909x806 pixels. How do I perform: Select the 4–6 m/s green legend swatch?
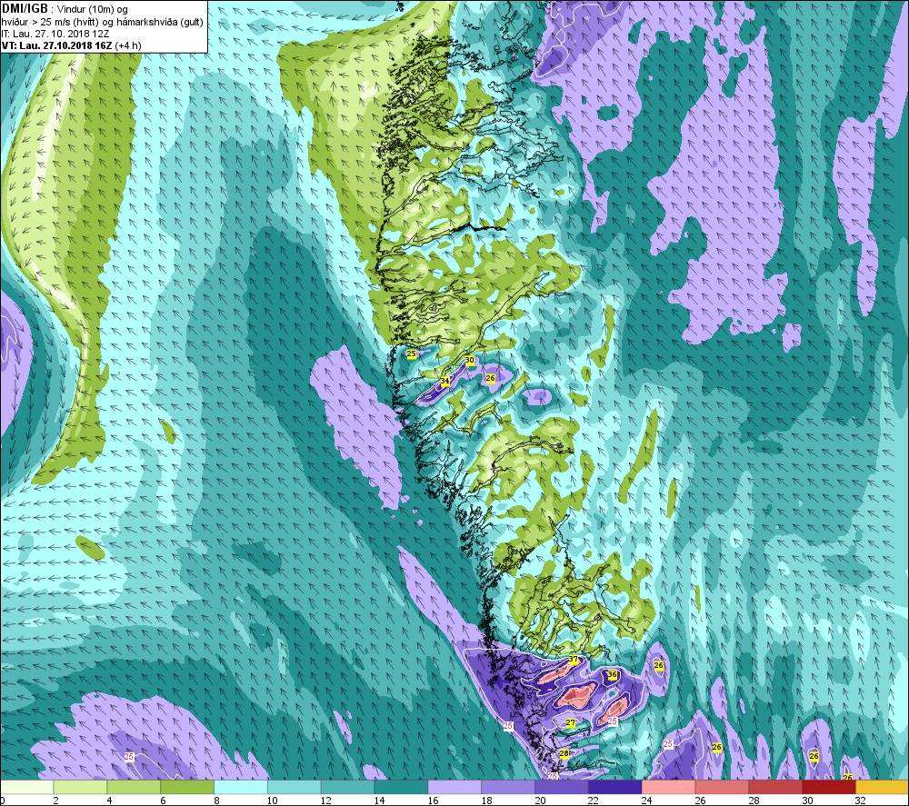point(134,787)
